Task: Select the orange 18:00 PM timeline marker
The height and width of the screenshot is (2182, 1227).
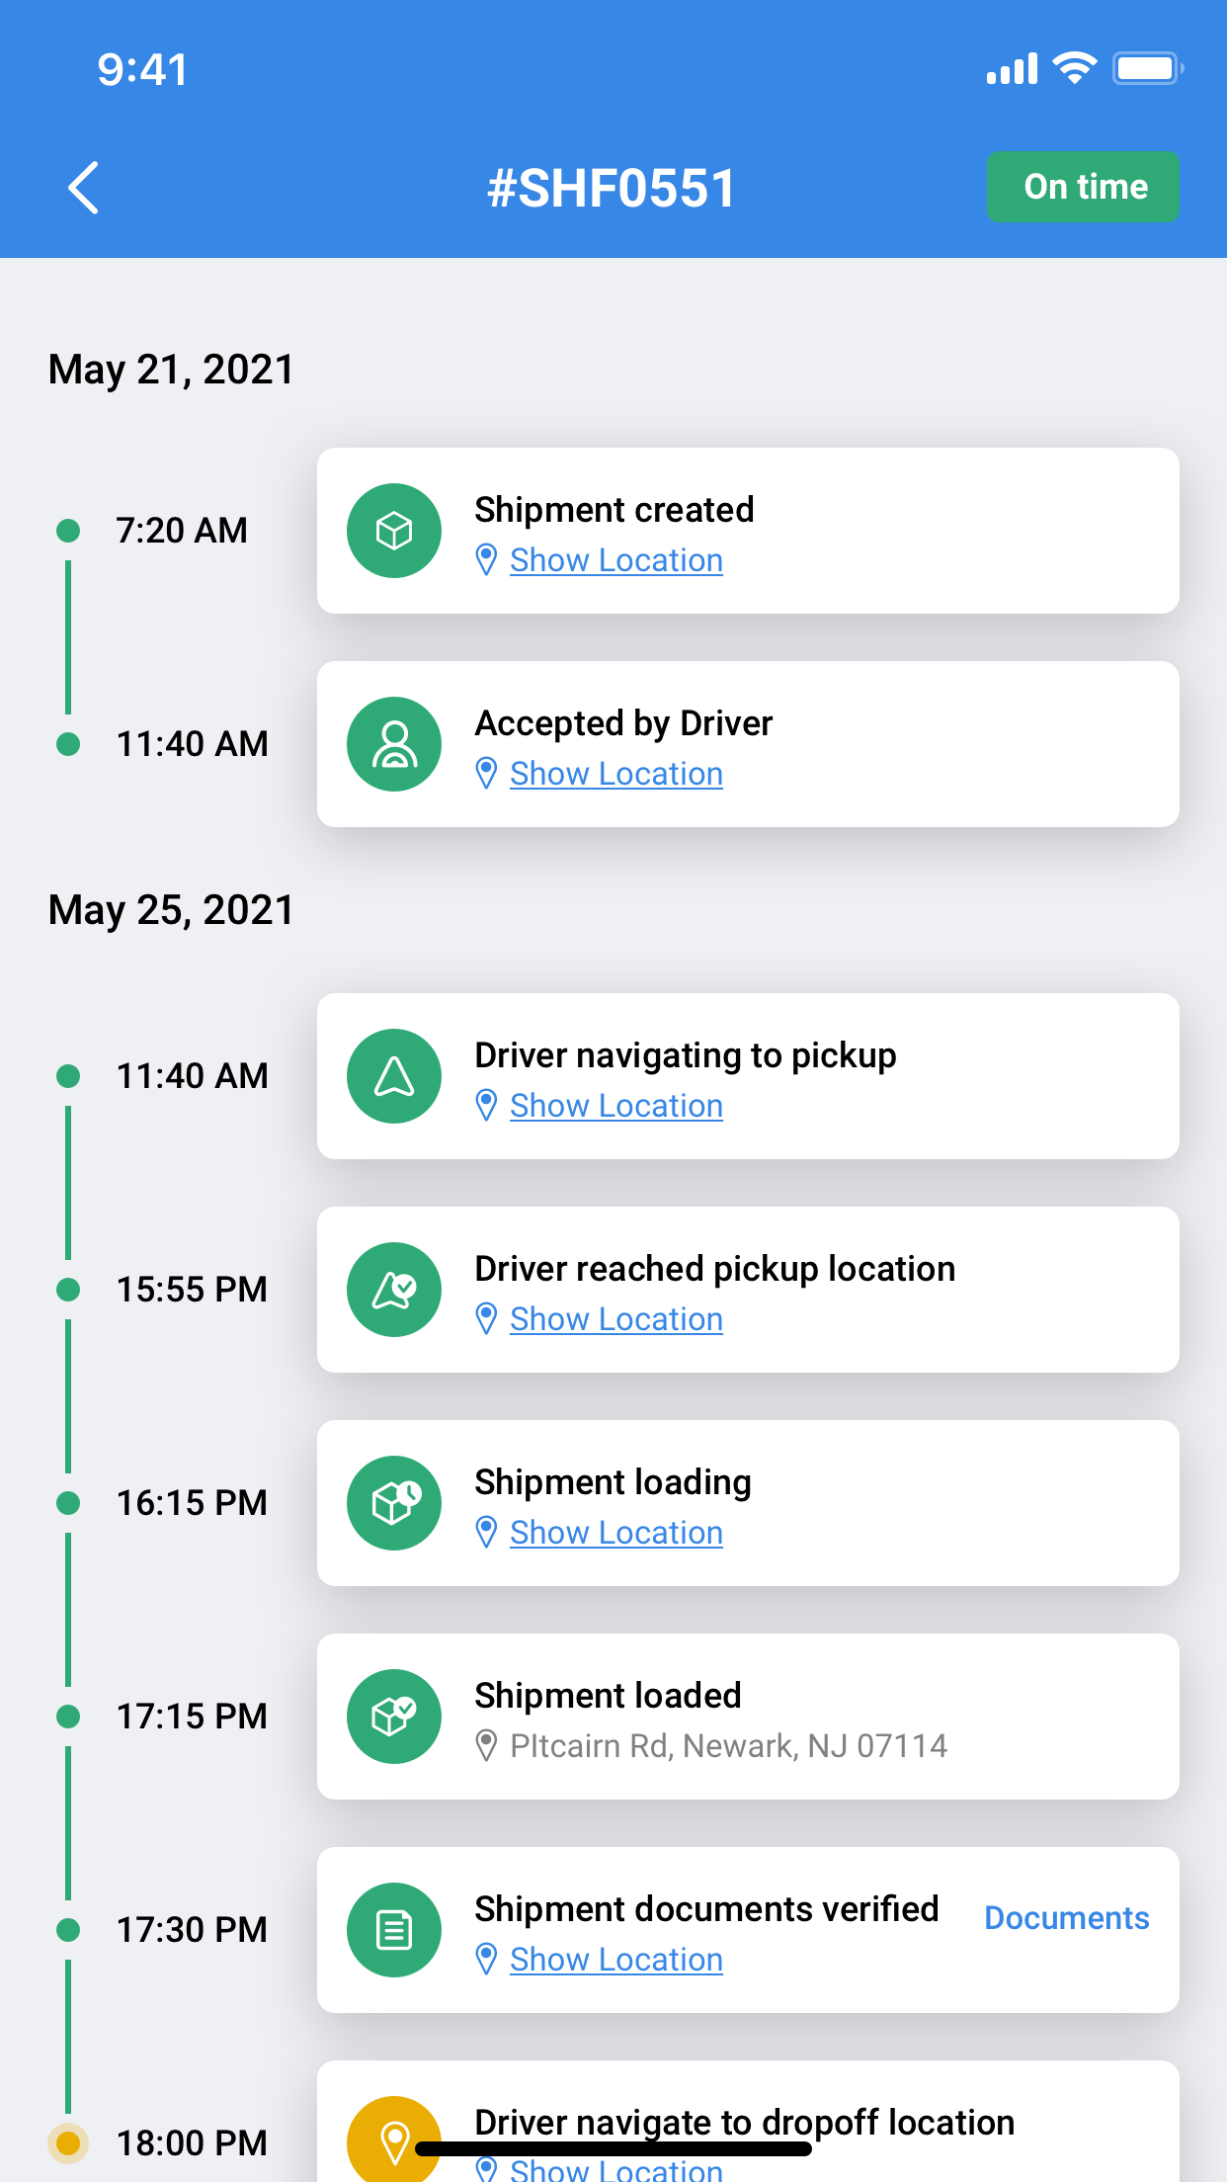Action: pyautogui.click(x=68, y=2142)
